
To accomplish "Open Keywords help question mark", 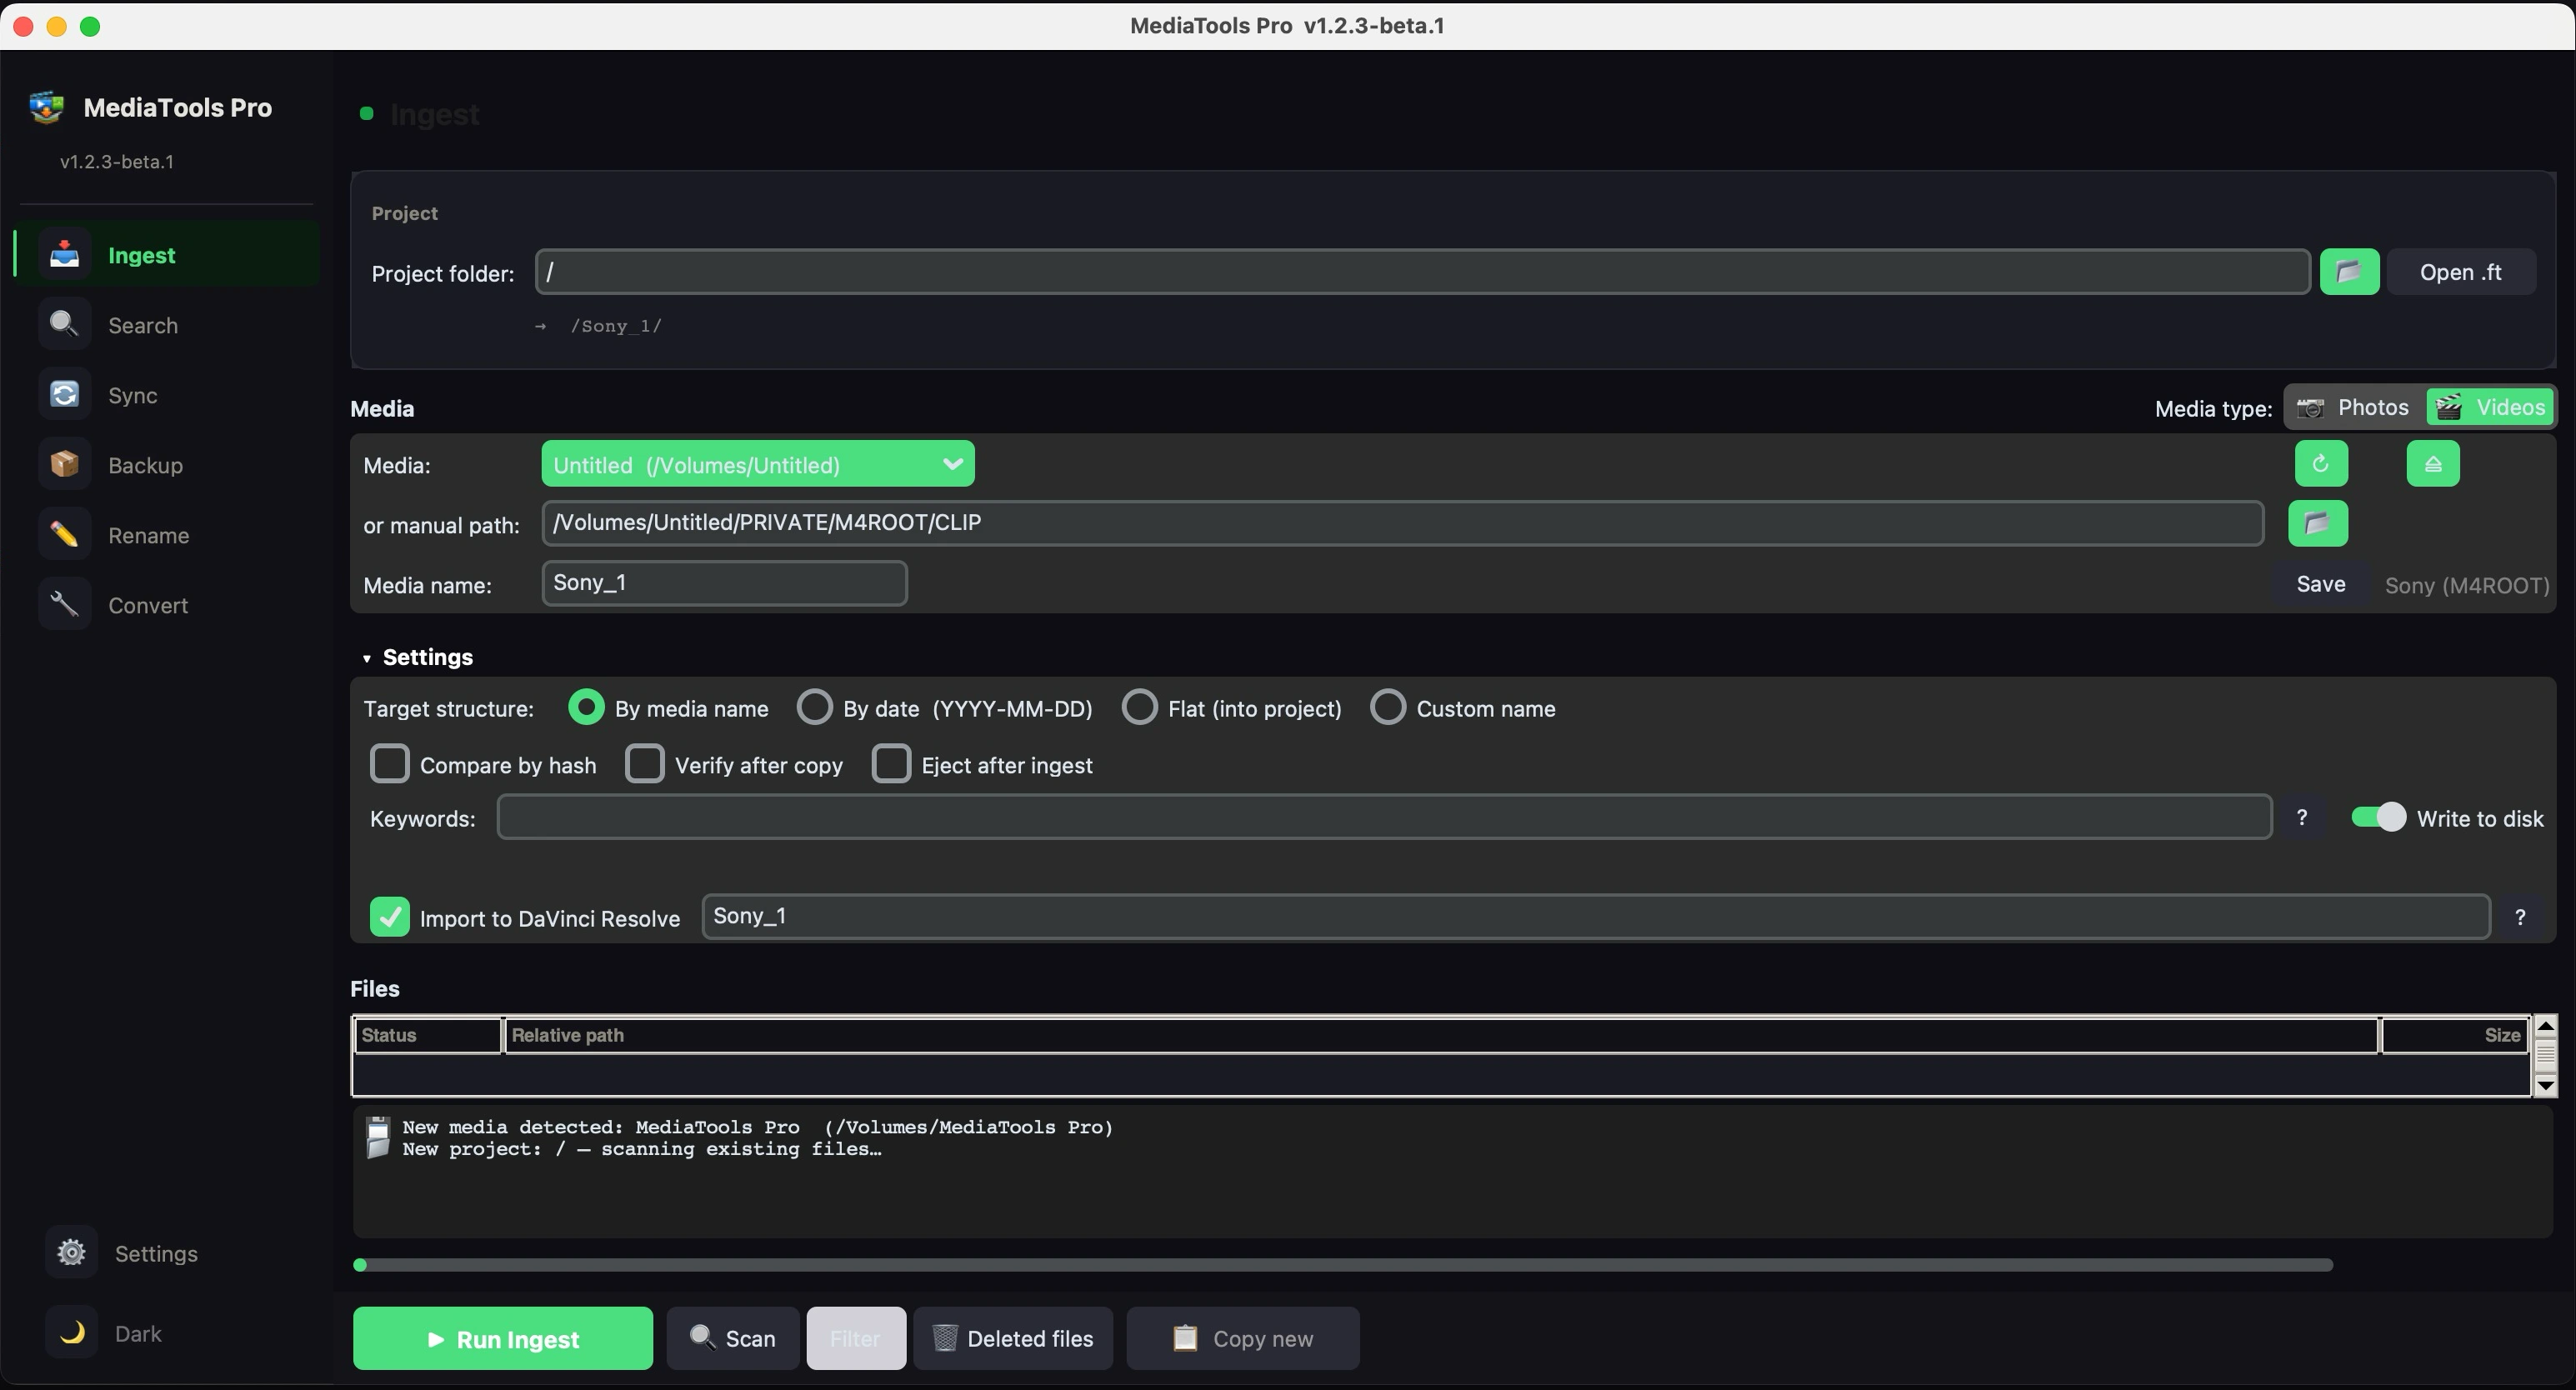I will point(2302,818).
